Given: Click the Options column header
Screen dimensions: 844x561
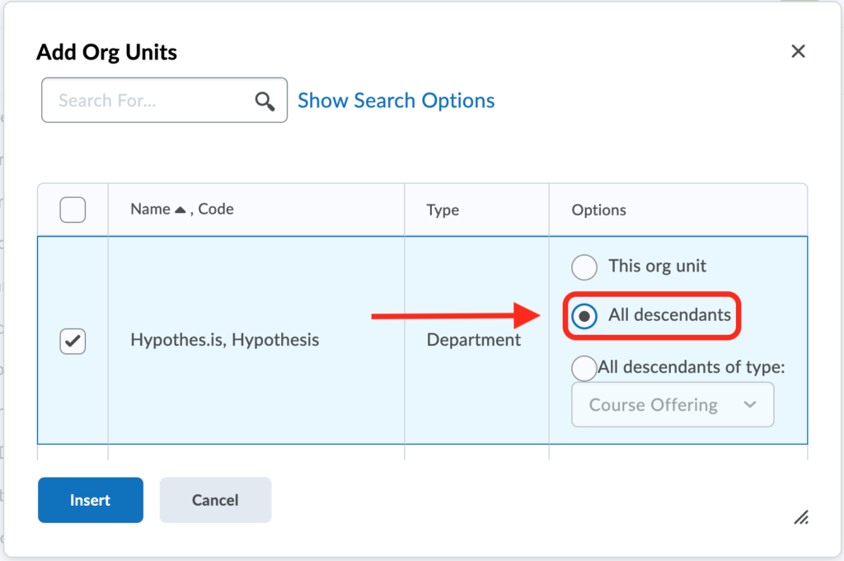Looking at the screenshot, I should point(598,210).
